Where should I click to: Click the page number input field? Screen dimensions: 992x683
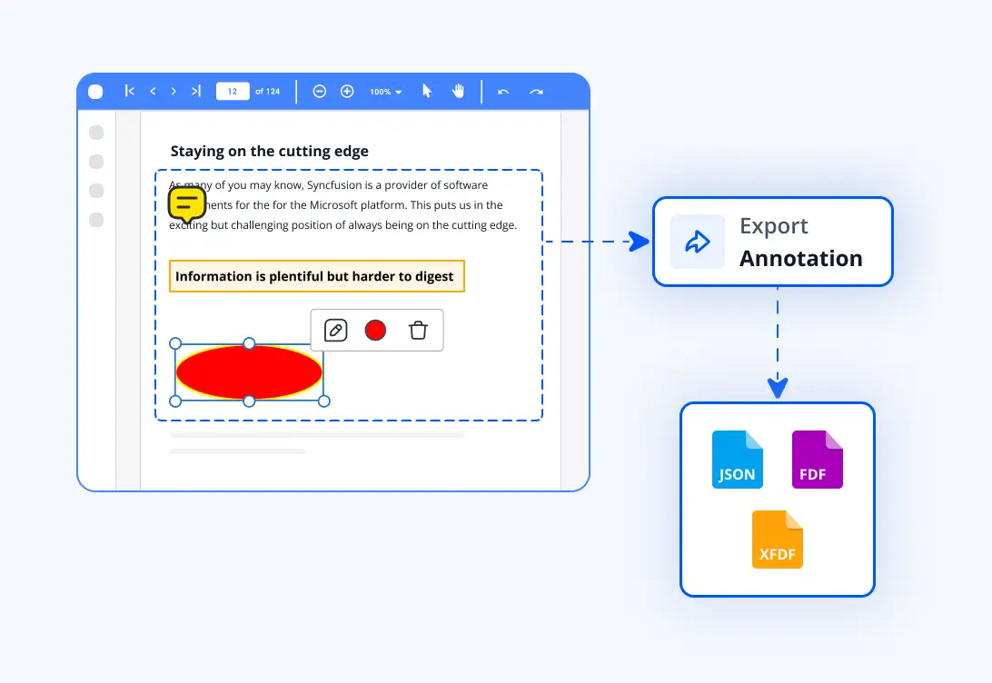tap(232, 91)
